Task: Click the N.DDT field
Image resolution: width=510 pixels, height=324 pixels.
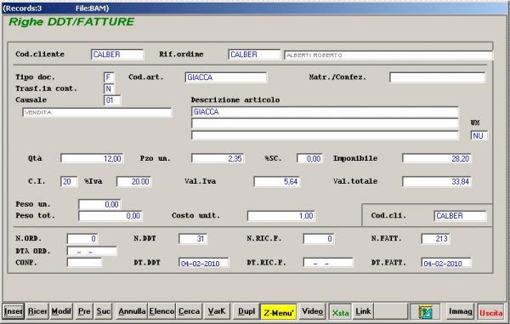Action: (193, 238)
